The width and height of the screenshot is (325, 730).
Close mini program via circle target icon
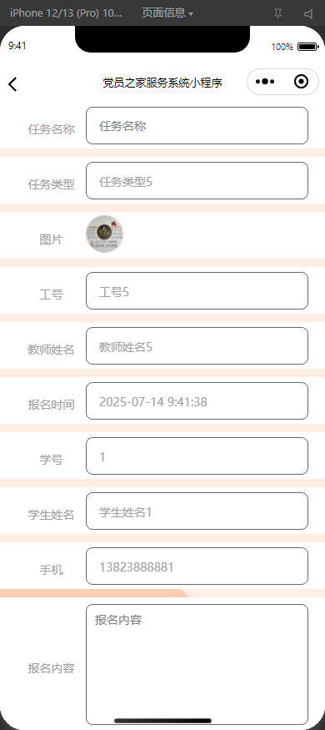(302, 82)
